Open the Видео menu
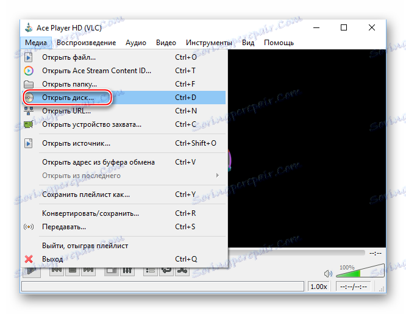Image resolution: width=406 pixels, height=314 pixels. click(x=166, y=43)
